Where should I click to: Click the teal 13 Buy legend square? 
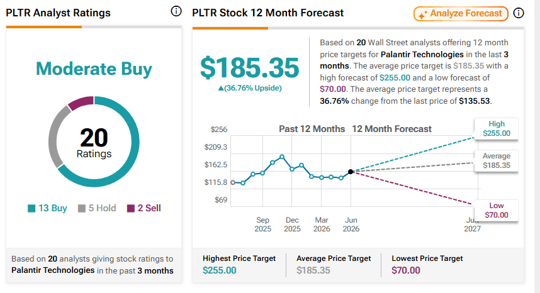(x=31, y=208)
